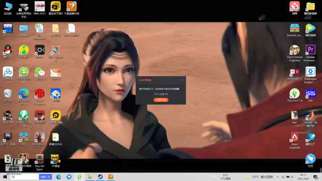Open Adobe Premiere desktop shortcut
The width and height of the screenshot is (322, 181).
click(x=310, y=53)
